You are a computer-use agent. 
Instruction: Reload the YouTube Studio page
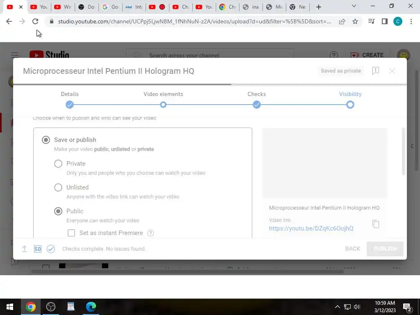point(35,21)
